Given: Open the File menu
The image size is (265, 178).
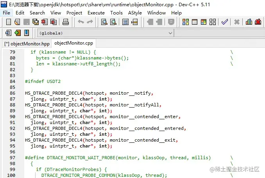Looking at the screenshot, I should click(x=6, y=13).
